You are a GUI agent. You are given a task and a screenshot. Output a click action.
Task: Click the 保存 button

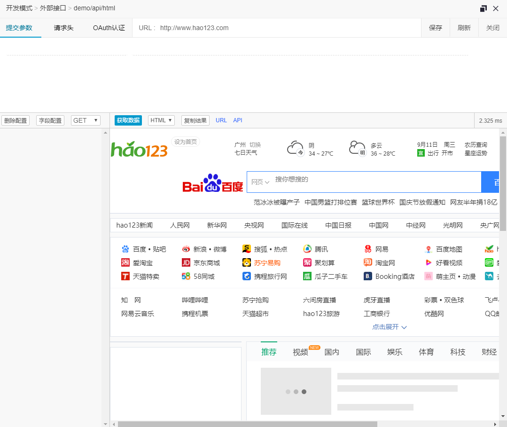coord(436,28)
